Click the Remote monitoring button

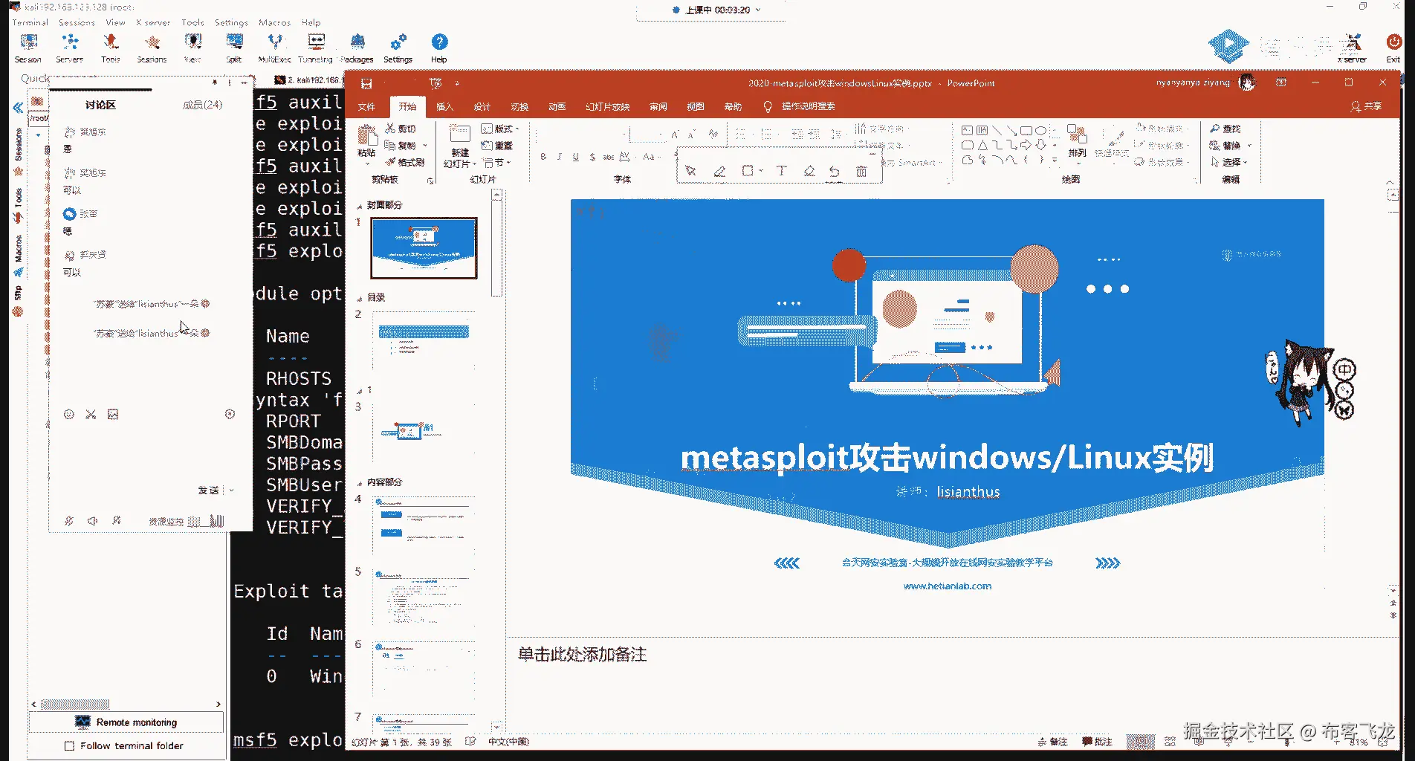pyautogui.click(x=126, y=722)
